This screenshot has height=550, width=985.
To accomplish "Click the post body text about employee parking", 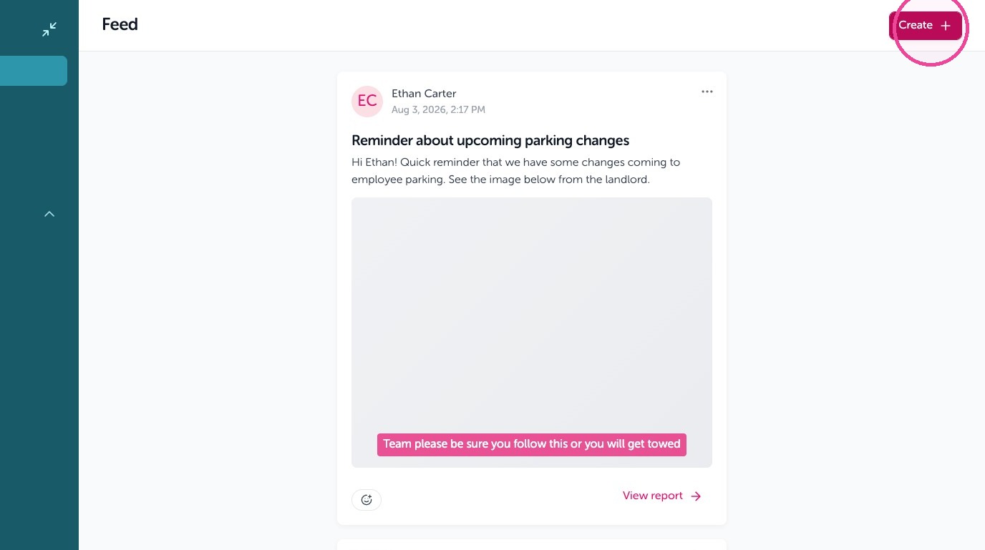I will click(x=516, y=171).
